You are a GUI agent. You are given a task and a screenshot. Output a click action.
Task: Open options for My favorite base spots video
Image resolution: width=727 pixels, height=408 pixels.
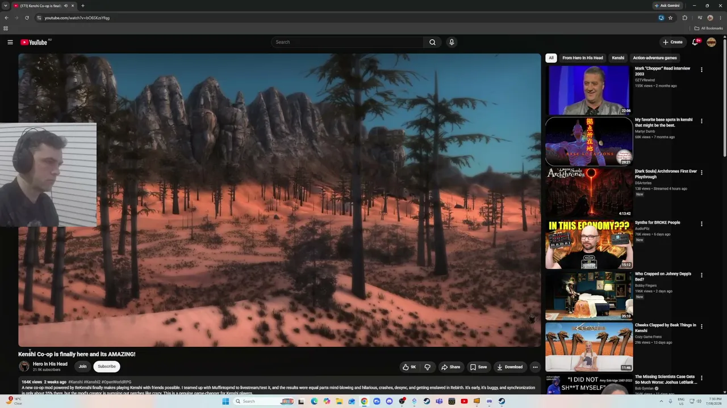pyautogui.click(x=701, y=121)
